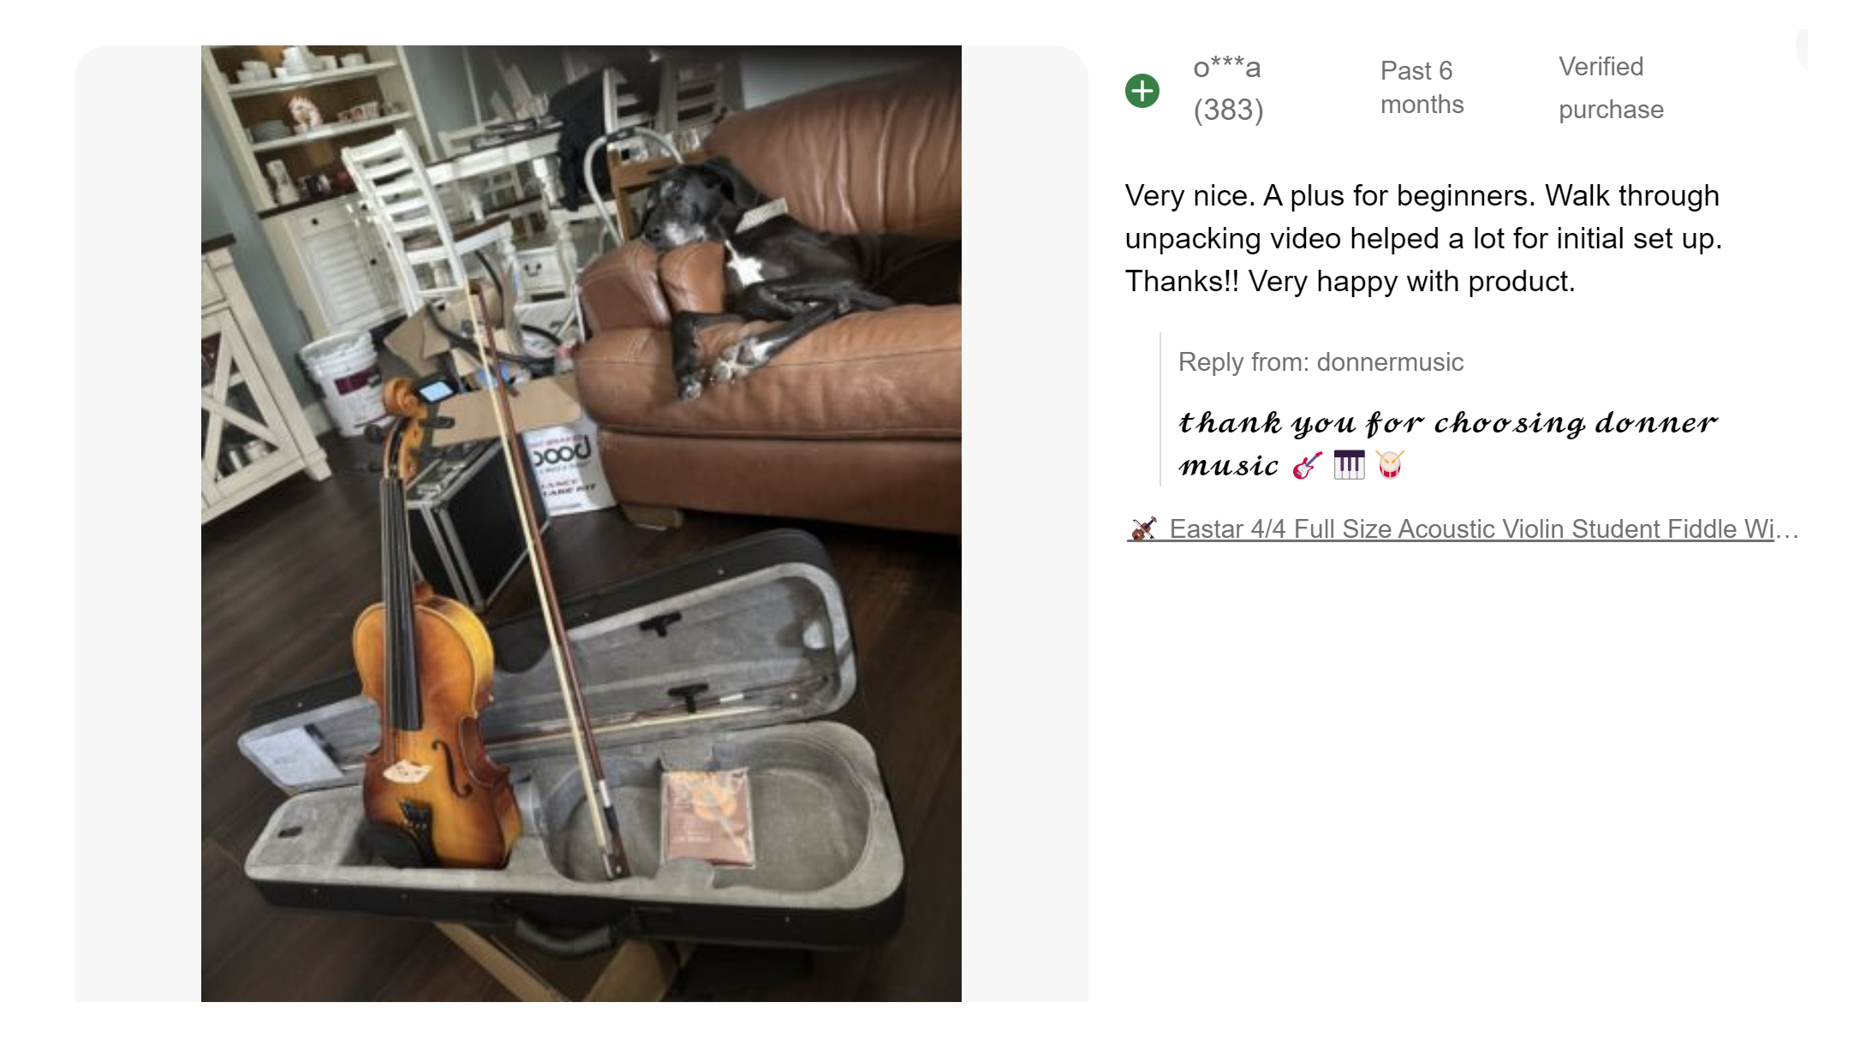The image size is (1866, 1044).
Task: Click the feedback score (383)
Action: pos(1228,110)
